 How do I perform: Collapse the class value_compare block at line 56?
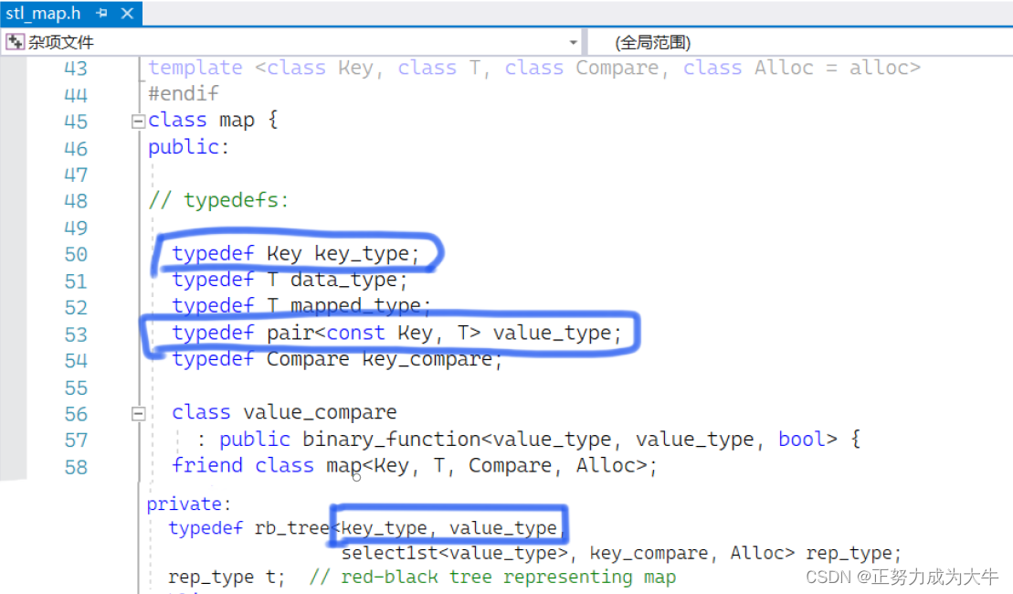pyautogui.click(x=138, y=414)
